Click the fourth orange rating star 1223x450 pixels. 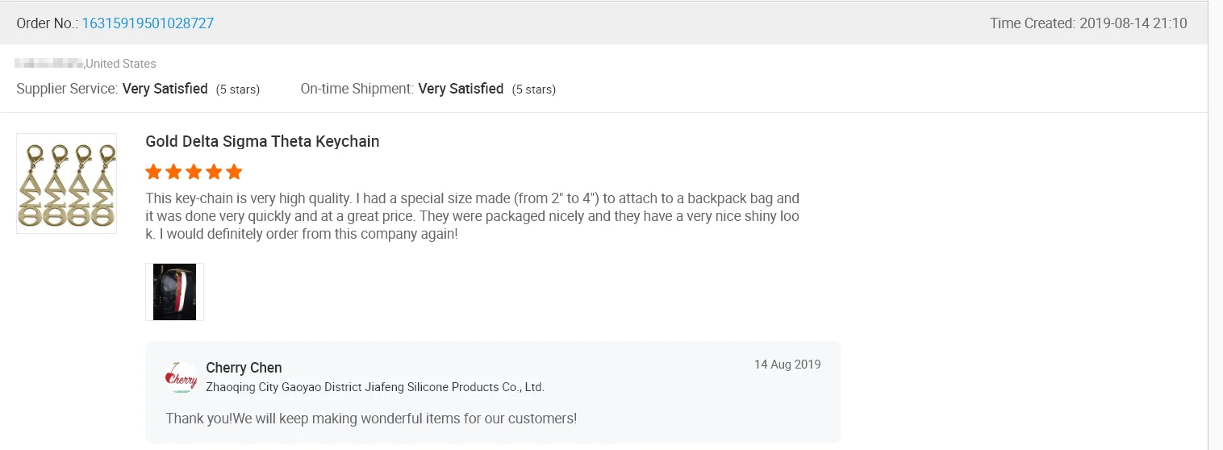214,172
